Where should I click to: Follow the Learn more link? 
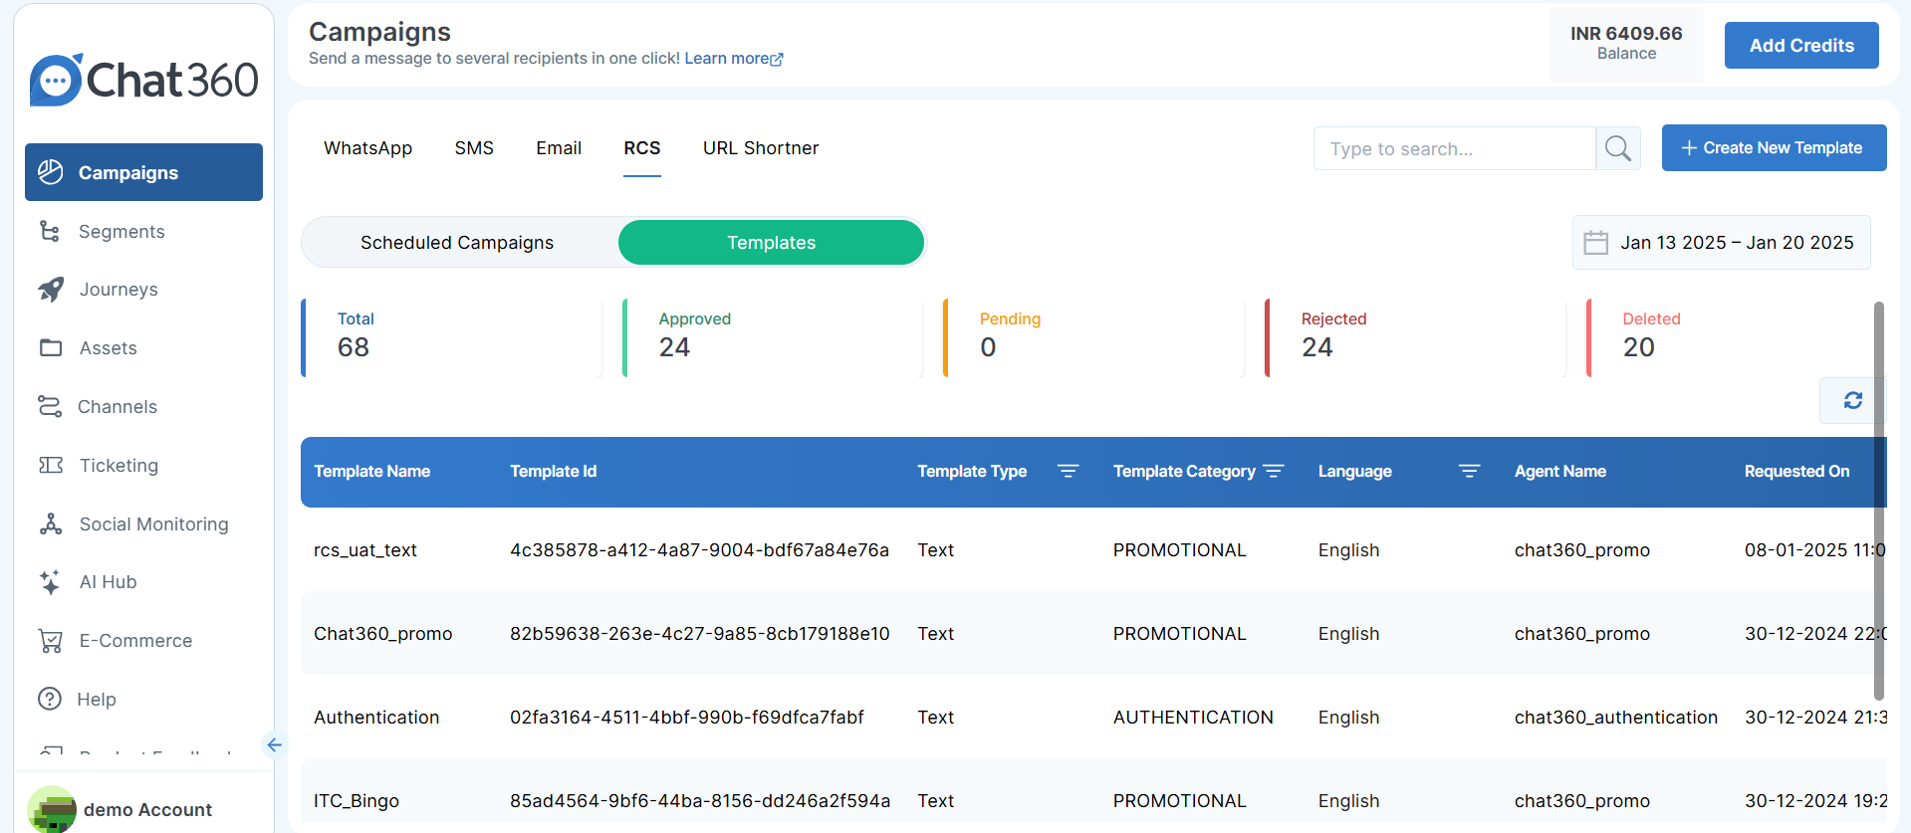click(x=733, y=59)
